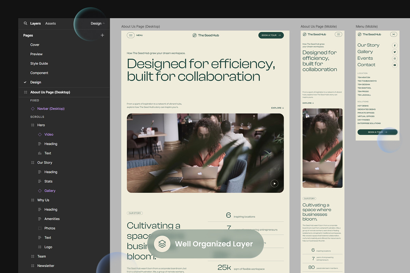
Task: Select the Cover page
Action: tap(35, 45)
